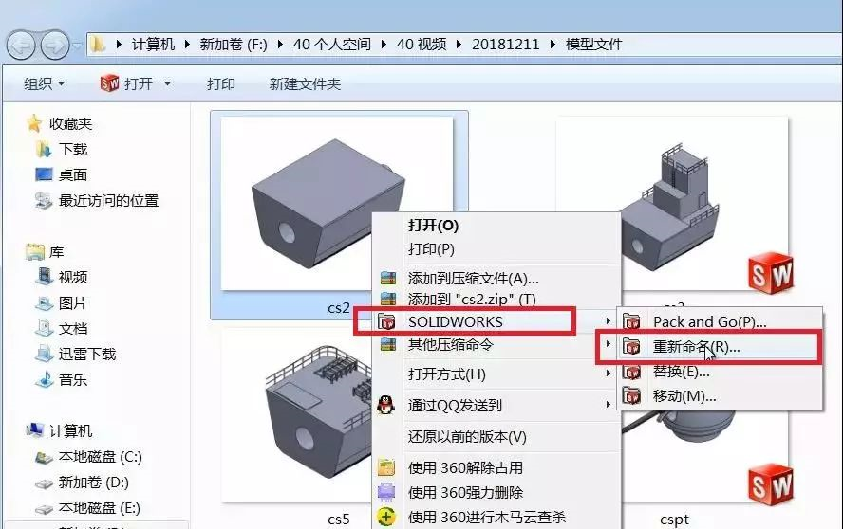Click the SOLIDWORKS icon beside 打开 in toolbar

point(109,83)
